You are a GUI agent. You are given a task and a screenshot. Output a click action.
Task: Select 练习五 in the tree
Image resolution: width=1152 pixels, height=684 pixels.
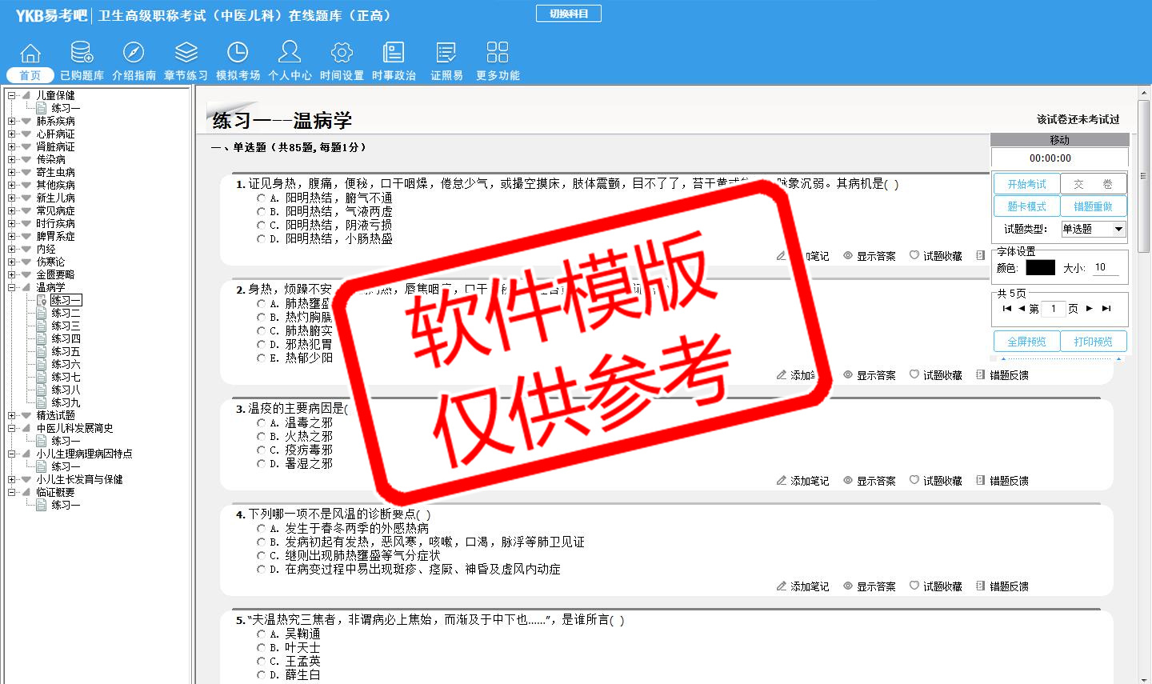coord(66,351)
